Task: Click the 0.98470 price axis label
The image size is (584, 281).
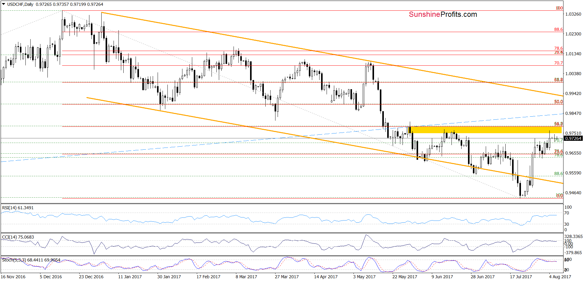Action: [x=573, y=113]
